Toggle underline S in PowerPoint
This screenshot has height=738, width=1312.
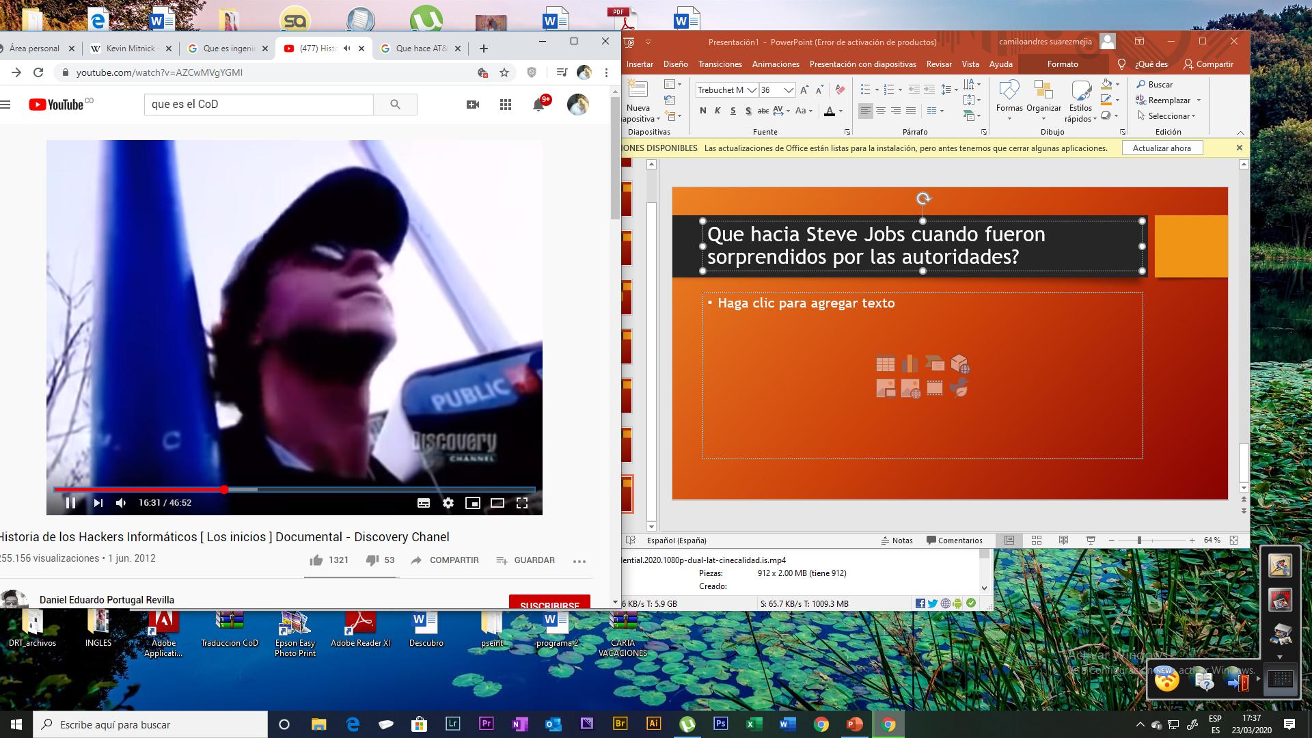733,111
